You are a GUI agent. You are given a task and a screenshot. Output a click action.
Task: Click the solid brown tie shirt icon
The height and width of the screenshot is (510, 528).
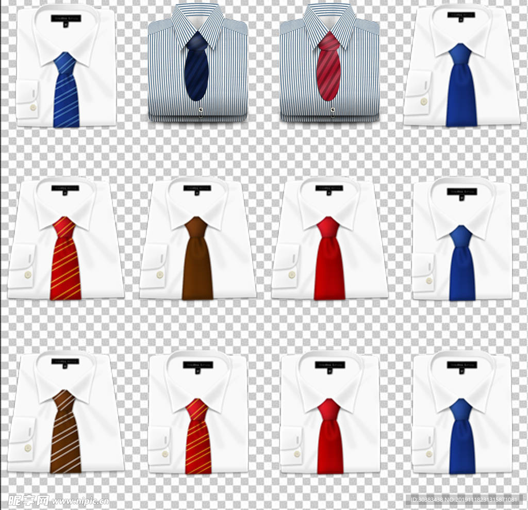pos(197,240)
